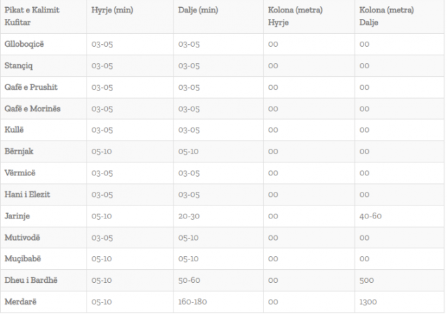Select the Glloboqicë row name

pyautogui.click(x=25, y=44)
